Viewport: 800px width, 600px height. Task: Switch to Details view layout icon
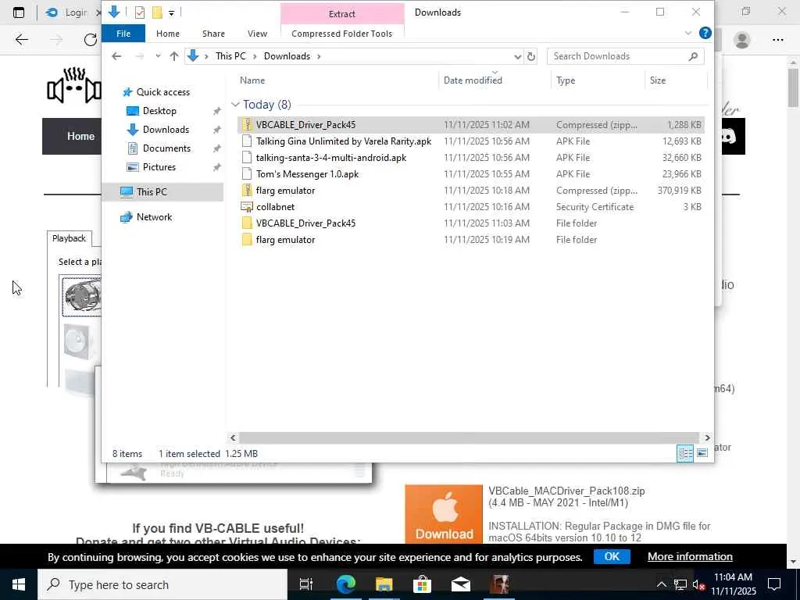684,454
